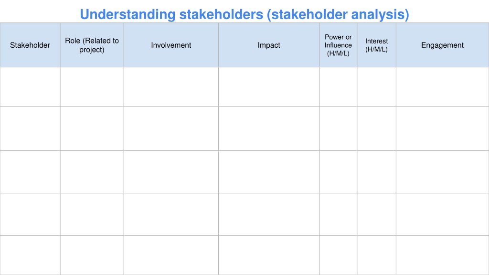Select the 'Power or Influence (H/M/L)' header
The image size is (489, 275).
point(338,45)
